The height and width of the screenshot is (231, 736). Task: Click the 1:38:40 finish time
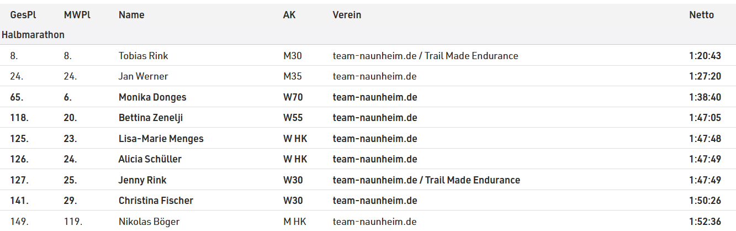(705, 97)
